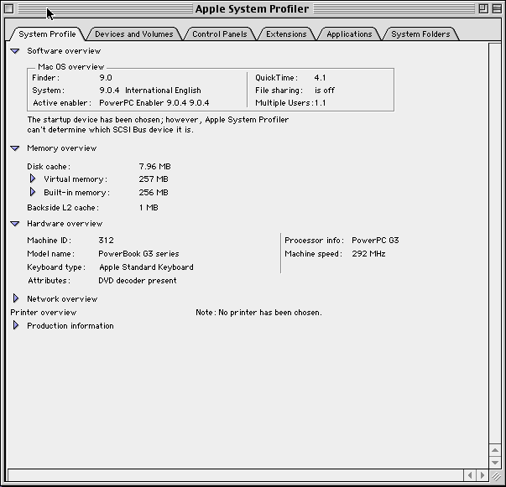This screenshot has width=506, height=487.
Task: Click the 'Memory overview' heading text
Action: click(61, 148)
